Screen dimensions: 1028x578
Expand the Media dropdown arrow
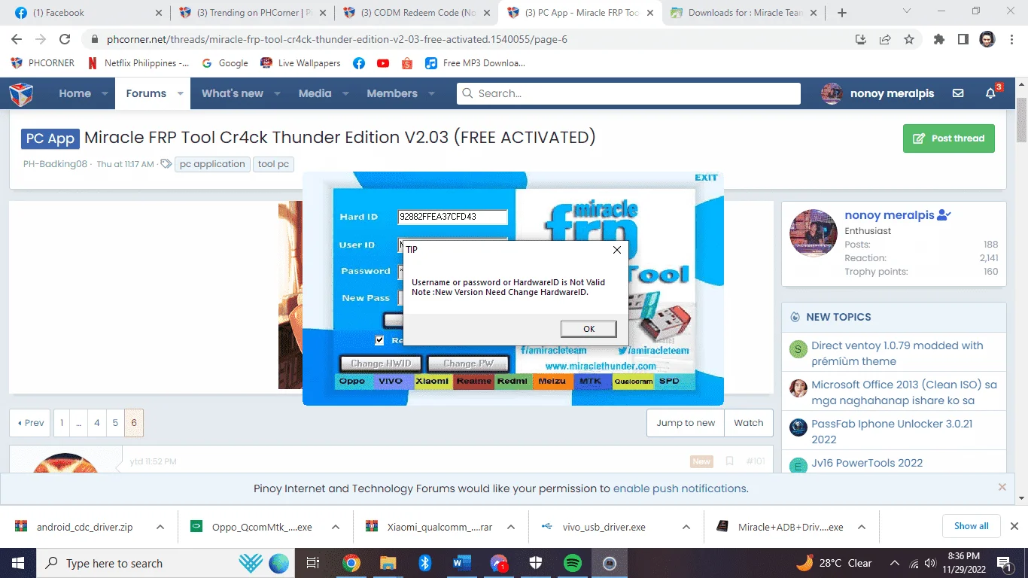345,93
